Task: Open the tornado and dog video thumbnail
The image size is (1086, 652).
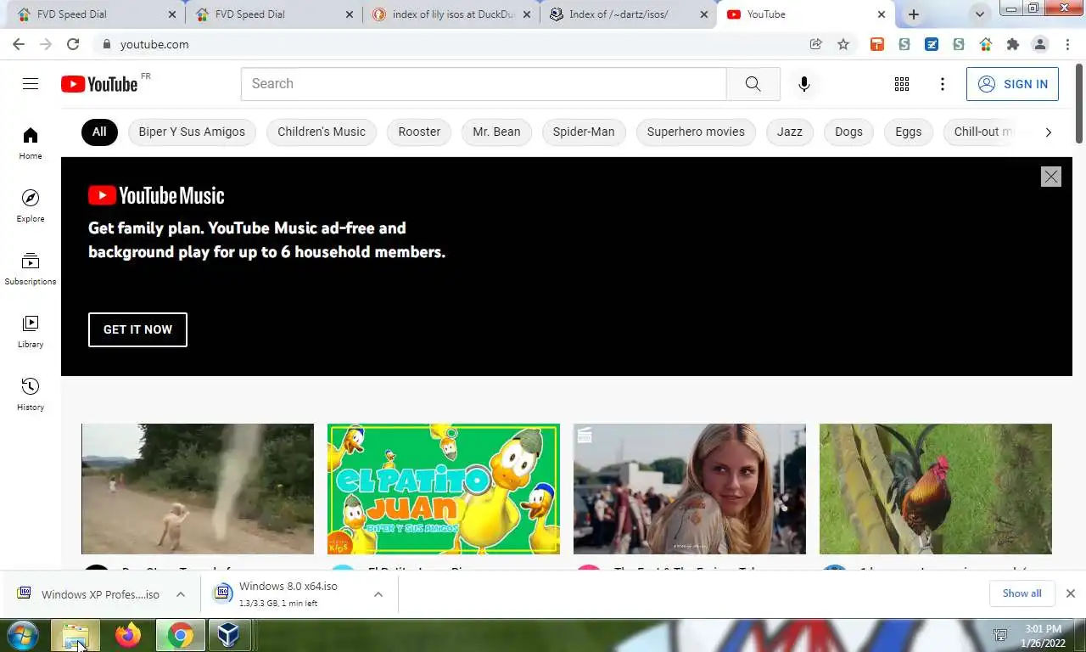Action: point(198,489)
